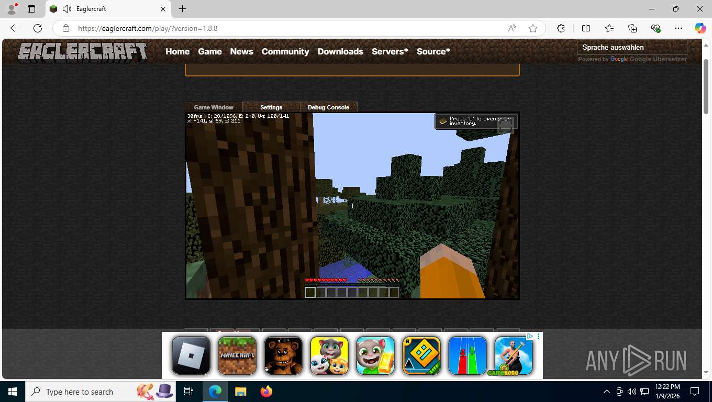Click the red-green bridge race ad icon
Image resolution: width=712 pixels, height=402 pixels.
(468, 355)
